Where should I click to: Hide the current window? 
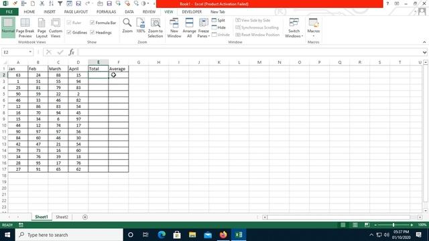click(219, 27)
